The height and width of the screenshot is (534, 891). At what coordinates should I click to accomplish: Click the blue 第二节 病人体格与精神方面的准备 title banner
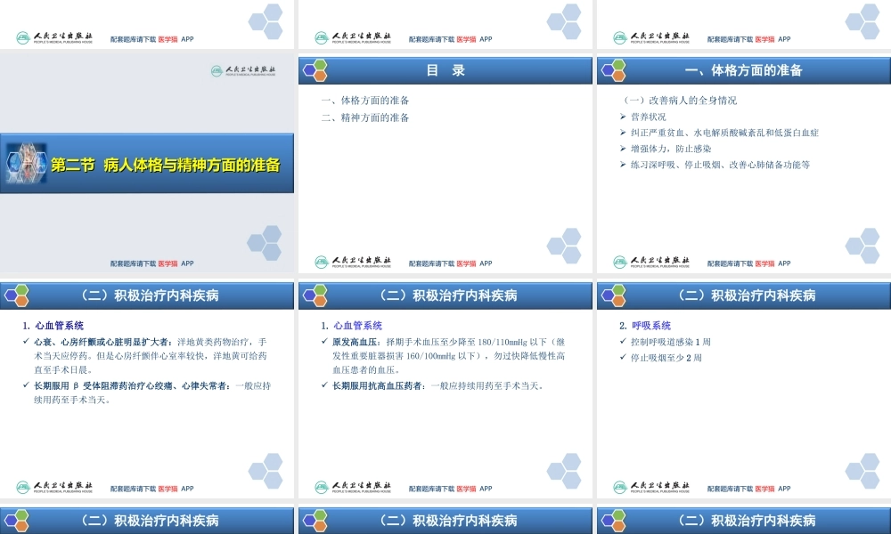coord(147,165)
